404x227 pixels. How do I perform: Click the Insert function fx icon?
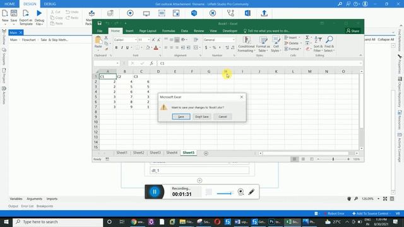(x=151, y=63)
